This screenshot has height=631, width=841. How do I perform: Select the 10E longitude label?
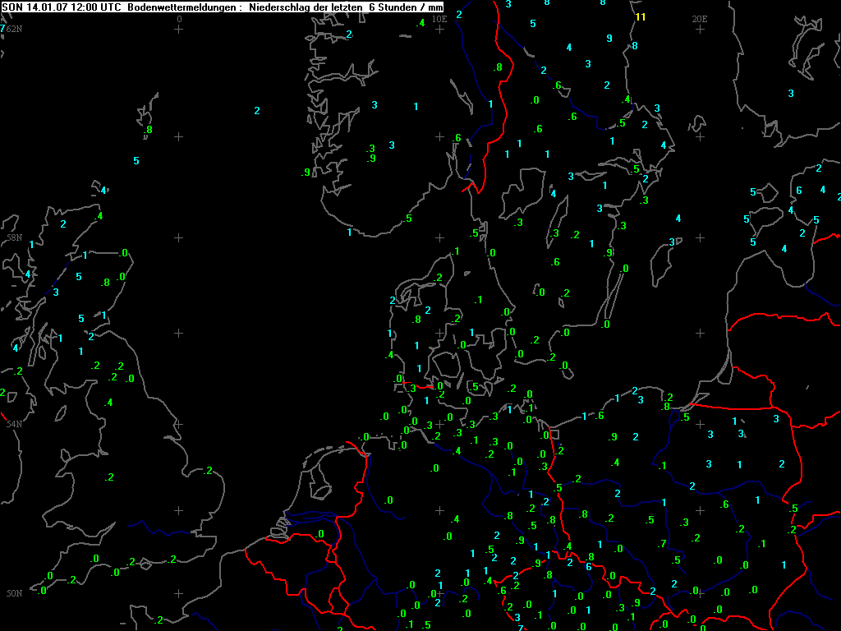[439, 18]
